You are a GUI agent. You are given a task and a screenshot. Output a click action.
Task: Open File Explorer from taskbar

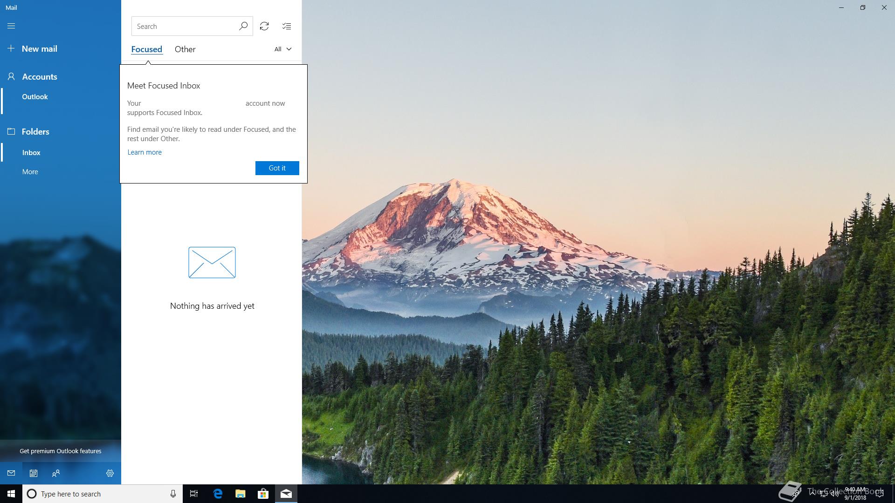[241, 494]
